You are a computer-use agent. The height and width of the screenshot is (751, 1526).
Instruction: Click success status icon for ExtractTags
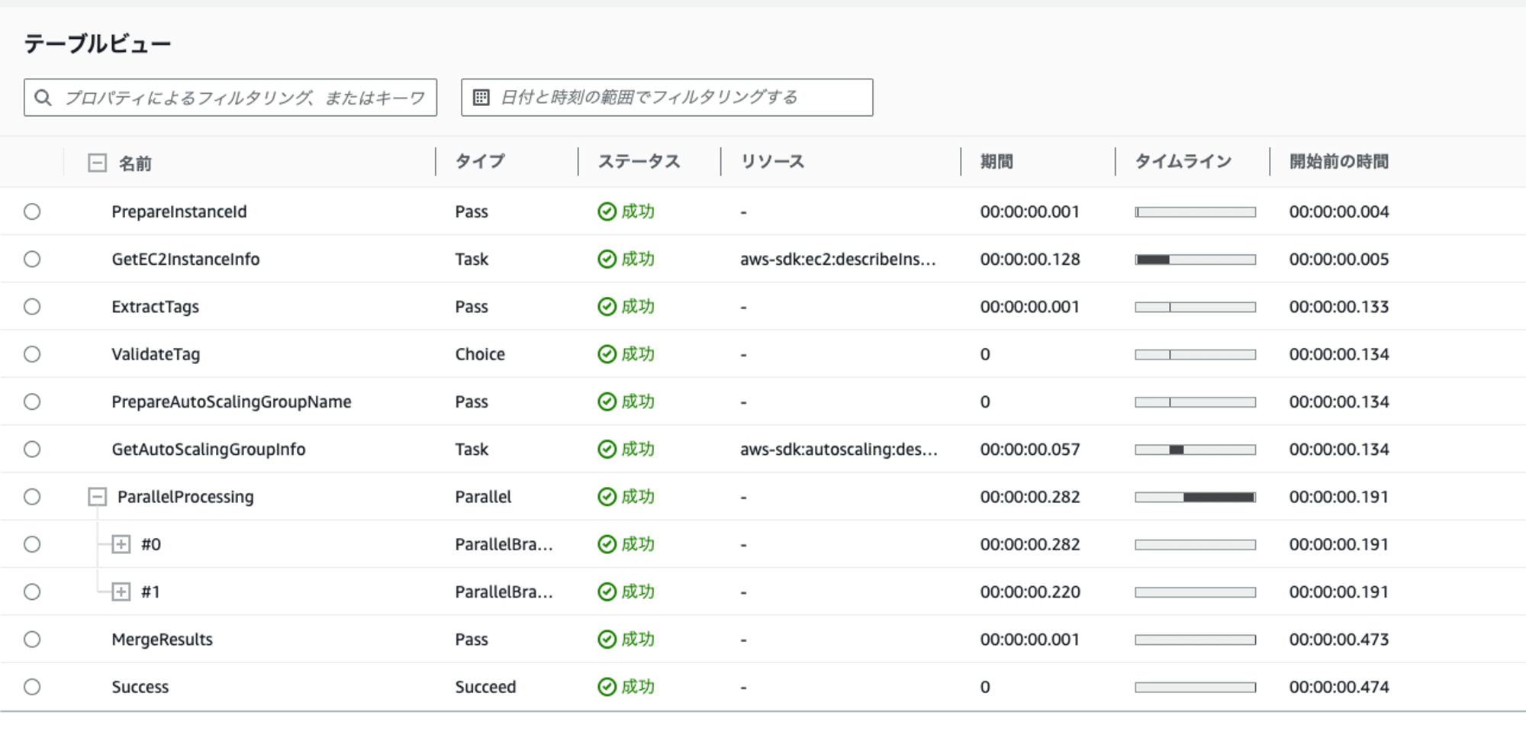click(x=607, y=306)
